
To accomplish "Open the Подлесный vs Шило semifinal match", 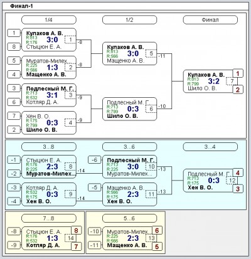I will pos(129,109).
